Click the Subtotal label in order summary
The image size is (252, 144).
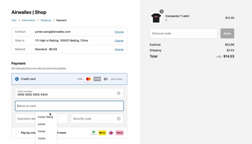(155, 45)
